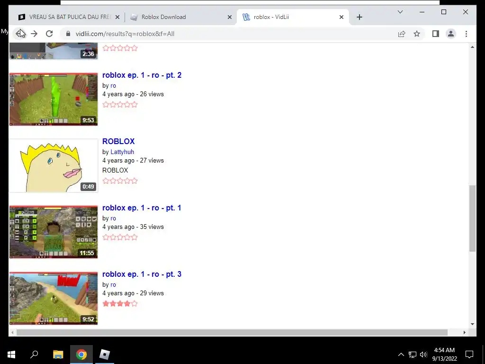The width and height of the screenshot is (485, 364).
Task: Click rating stars under ROBLOX video
Action: point(120,181)
